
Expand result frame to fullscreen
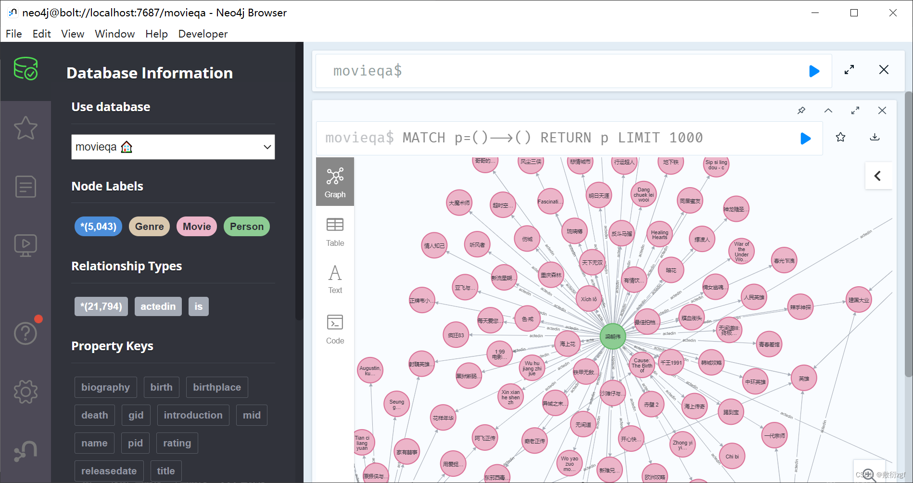[x=855, y=111]
